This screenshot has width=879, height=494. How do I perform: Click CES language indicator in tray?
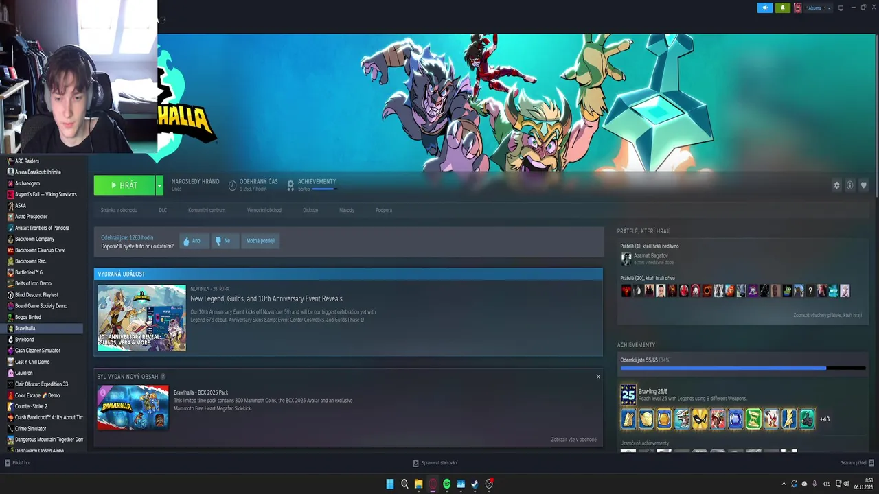pos(827,484)
